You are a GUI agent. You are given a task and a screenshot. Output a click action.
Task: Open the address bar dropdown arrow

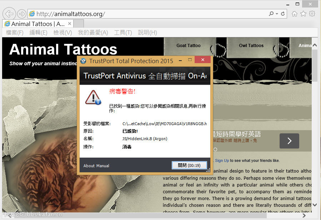click(x=277, y=14)
